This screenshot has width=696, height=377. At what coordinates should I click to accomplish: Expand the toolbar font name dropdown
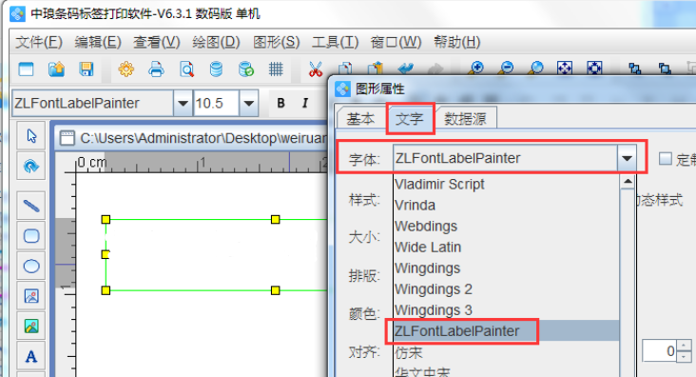[x=183, y=103]
